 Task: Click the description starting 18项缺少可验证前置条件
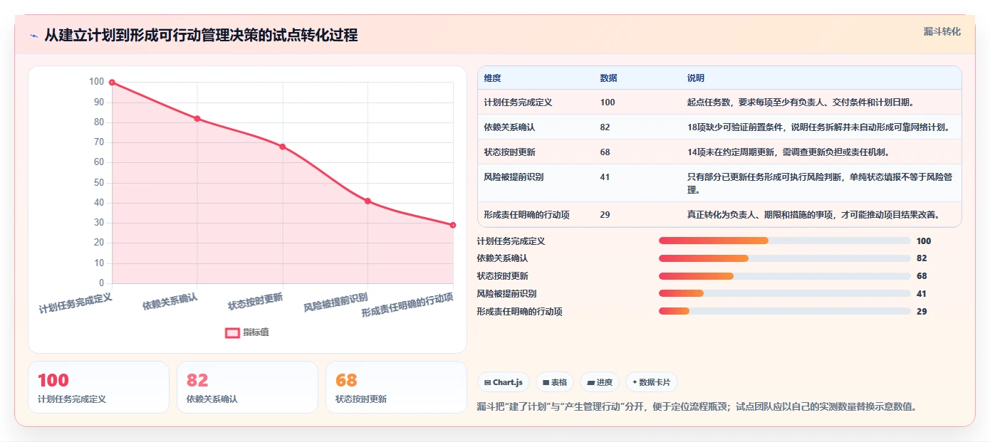pos(818,127)
